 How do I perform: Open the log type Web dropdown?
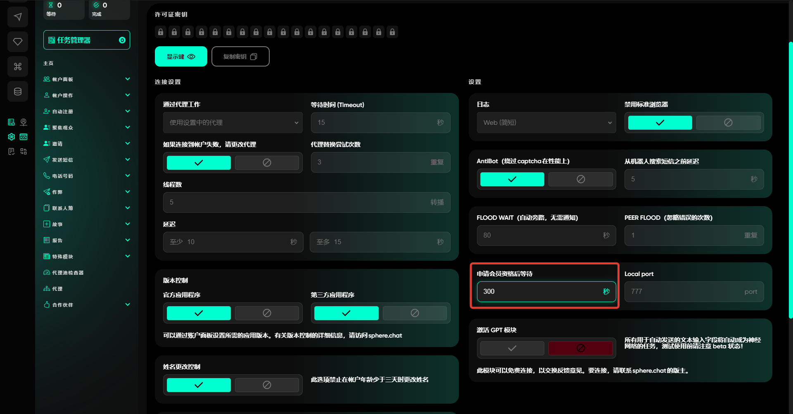(x=546, y=123)
